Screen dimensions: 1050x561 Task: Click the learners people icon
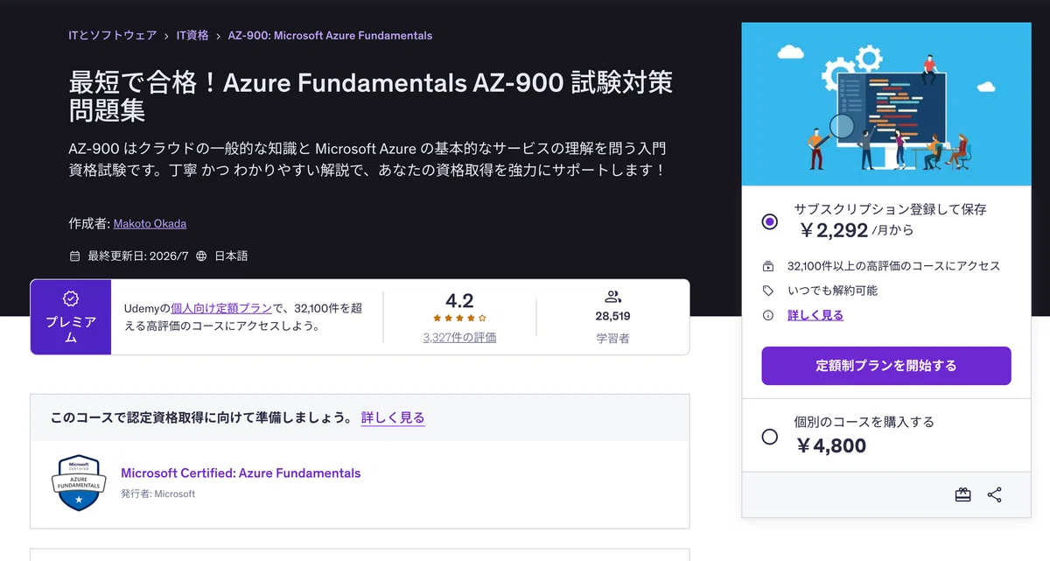coord(612,297)
